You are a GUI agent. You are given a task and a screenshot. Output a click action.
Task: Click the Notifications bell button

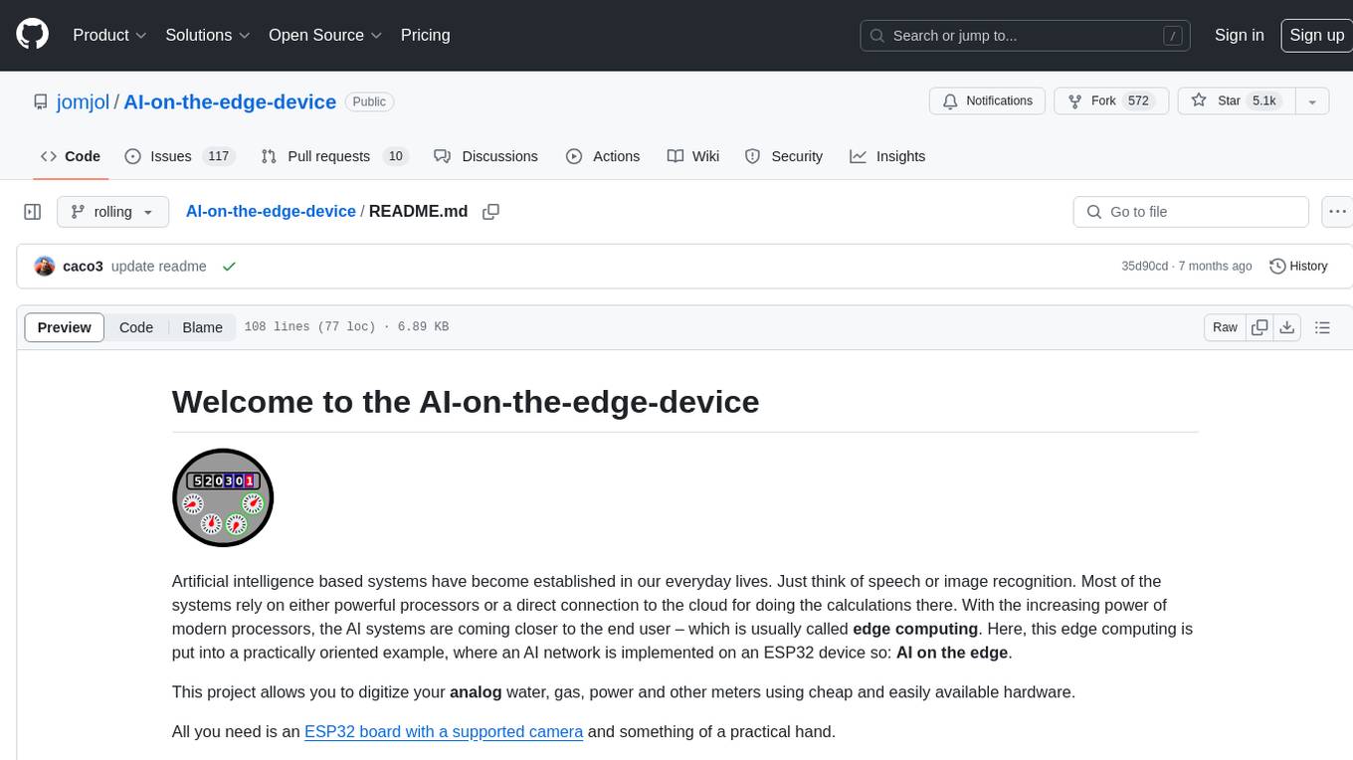coord(987,101)
